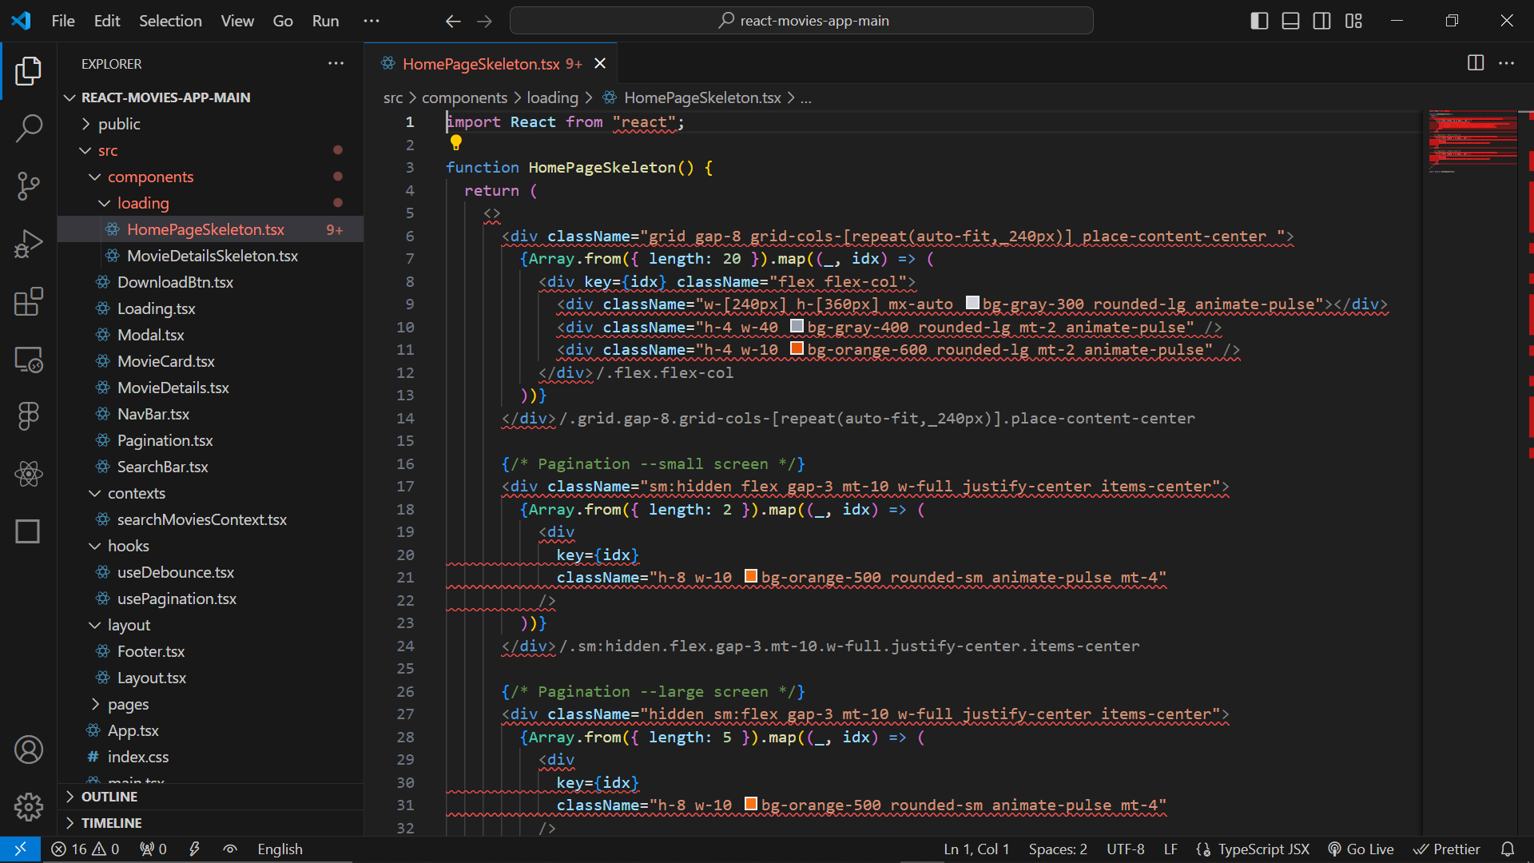Toggle the primary side bar visibility
Screen dimensions: 1534x863
pyautogui.click(x=1259, y=21)
